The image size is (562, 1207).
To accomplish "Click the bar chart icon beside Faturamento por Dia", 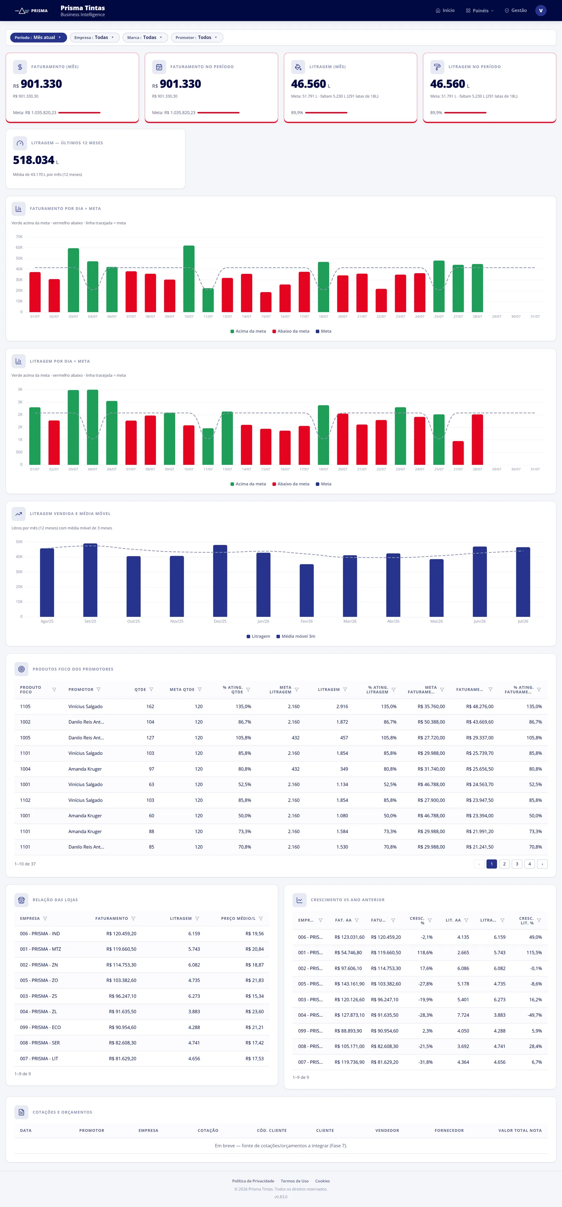I will [x=18, y=209].
